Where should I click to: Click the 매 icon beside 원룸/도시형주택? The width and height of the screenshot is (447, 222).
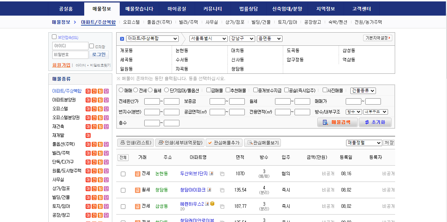click(x=88, y=171)
